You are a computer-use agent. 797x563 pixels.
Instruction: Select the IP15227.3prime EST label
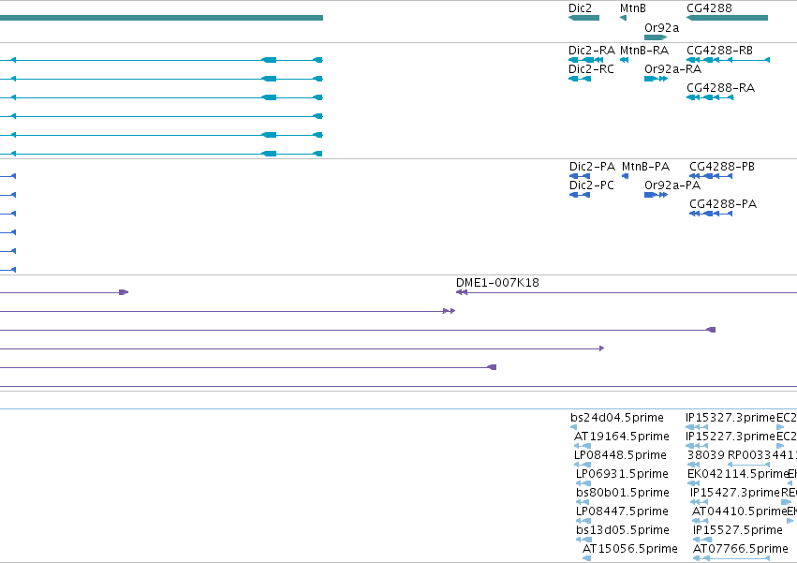[x=731, y=437]
